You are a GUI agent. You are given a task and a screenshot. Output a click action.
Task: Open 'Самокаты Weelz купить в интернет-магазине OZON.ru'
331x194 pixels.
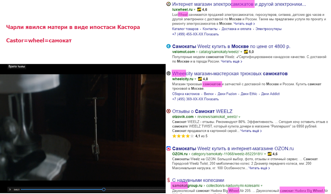click(x=233, y=149)
